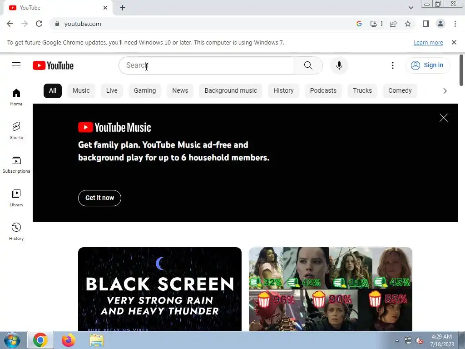Click the page vertical scrollbar
Viewport: 465px width, 349px height.
tap(461, 70)
